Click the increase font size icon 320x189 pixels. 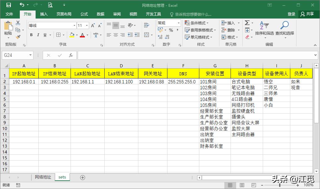(x=93, y=26)
